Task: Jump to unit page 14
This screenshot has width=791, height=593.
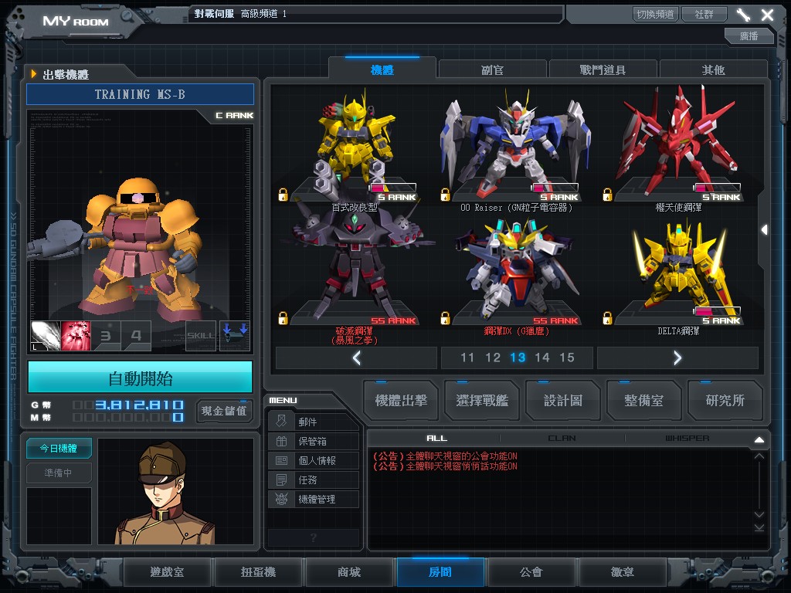Action: 541,357
